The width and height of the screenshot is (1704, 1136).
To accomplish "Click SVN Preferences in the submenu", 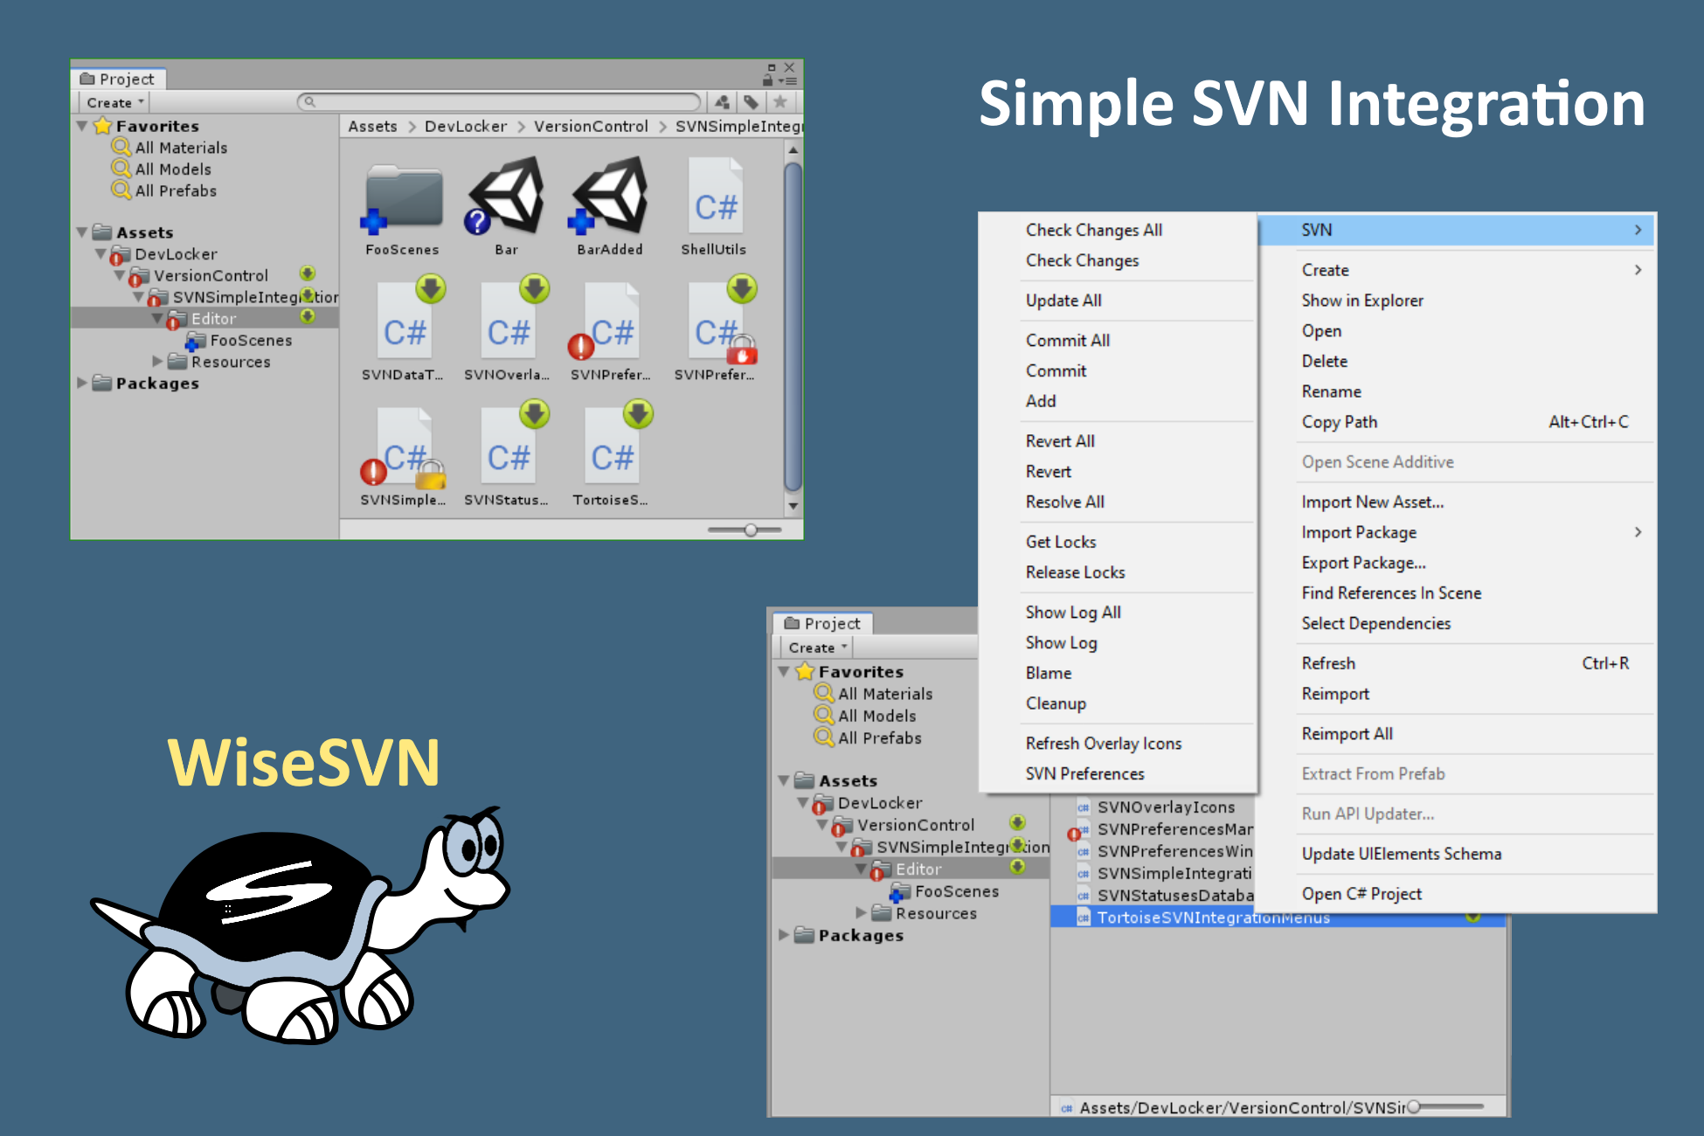I will click(1084, 773).
